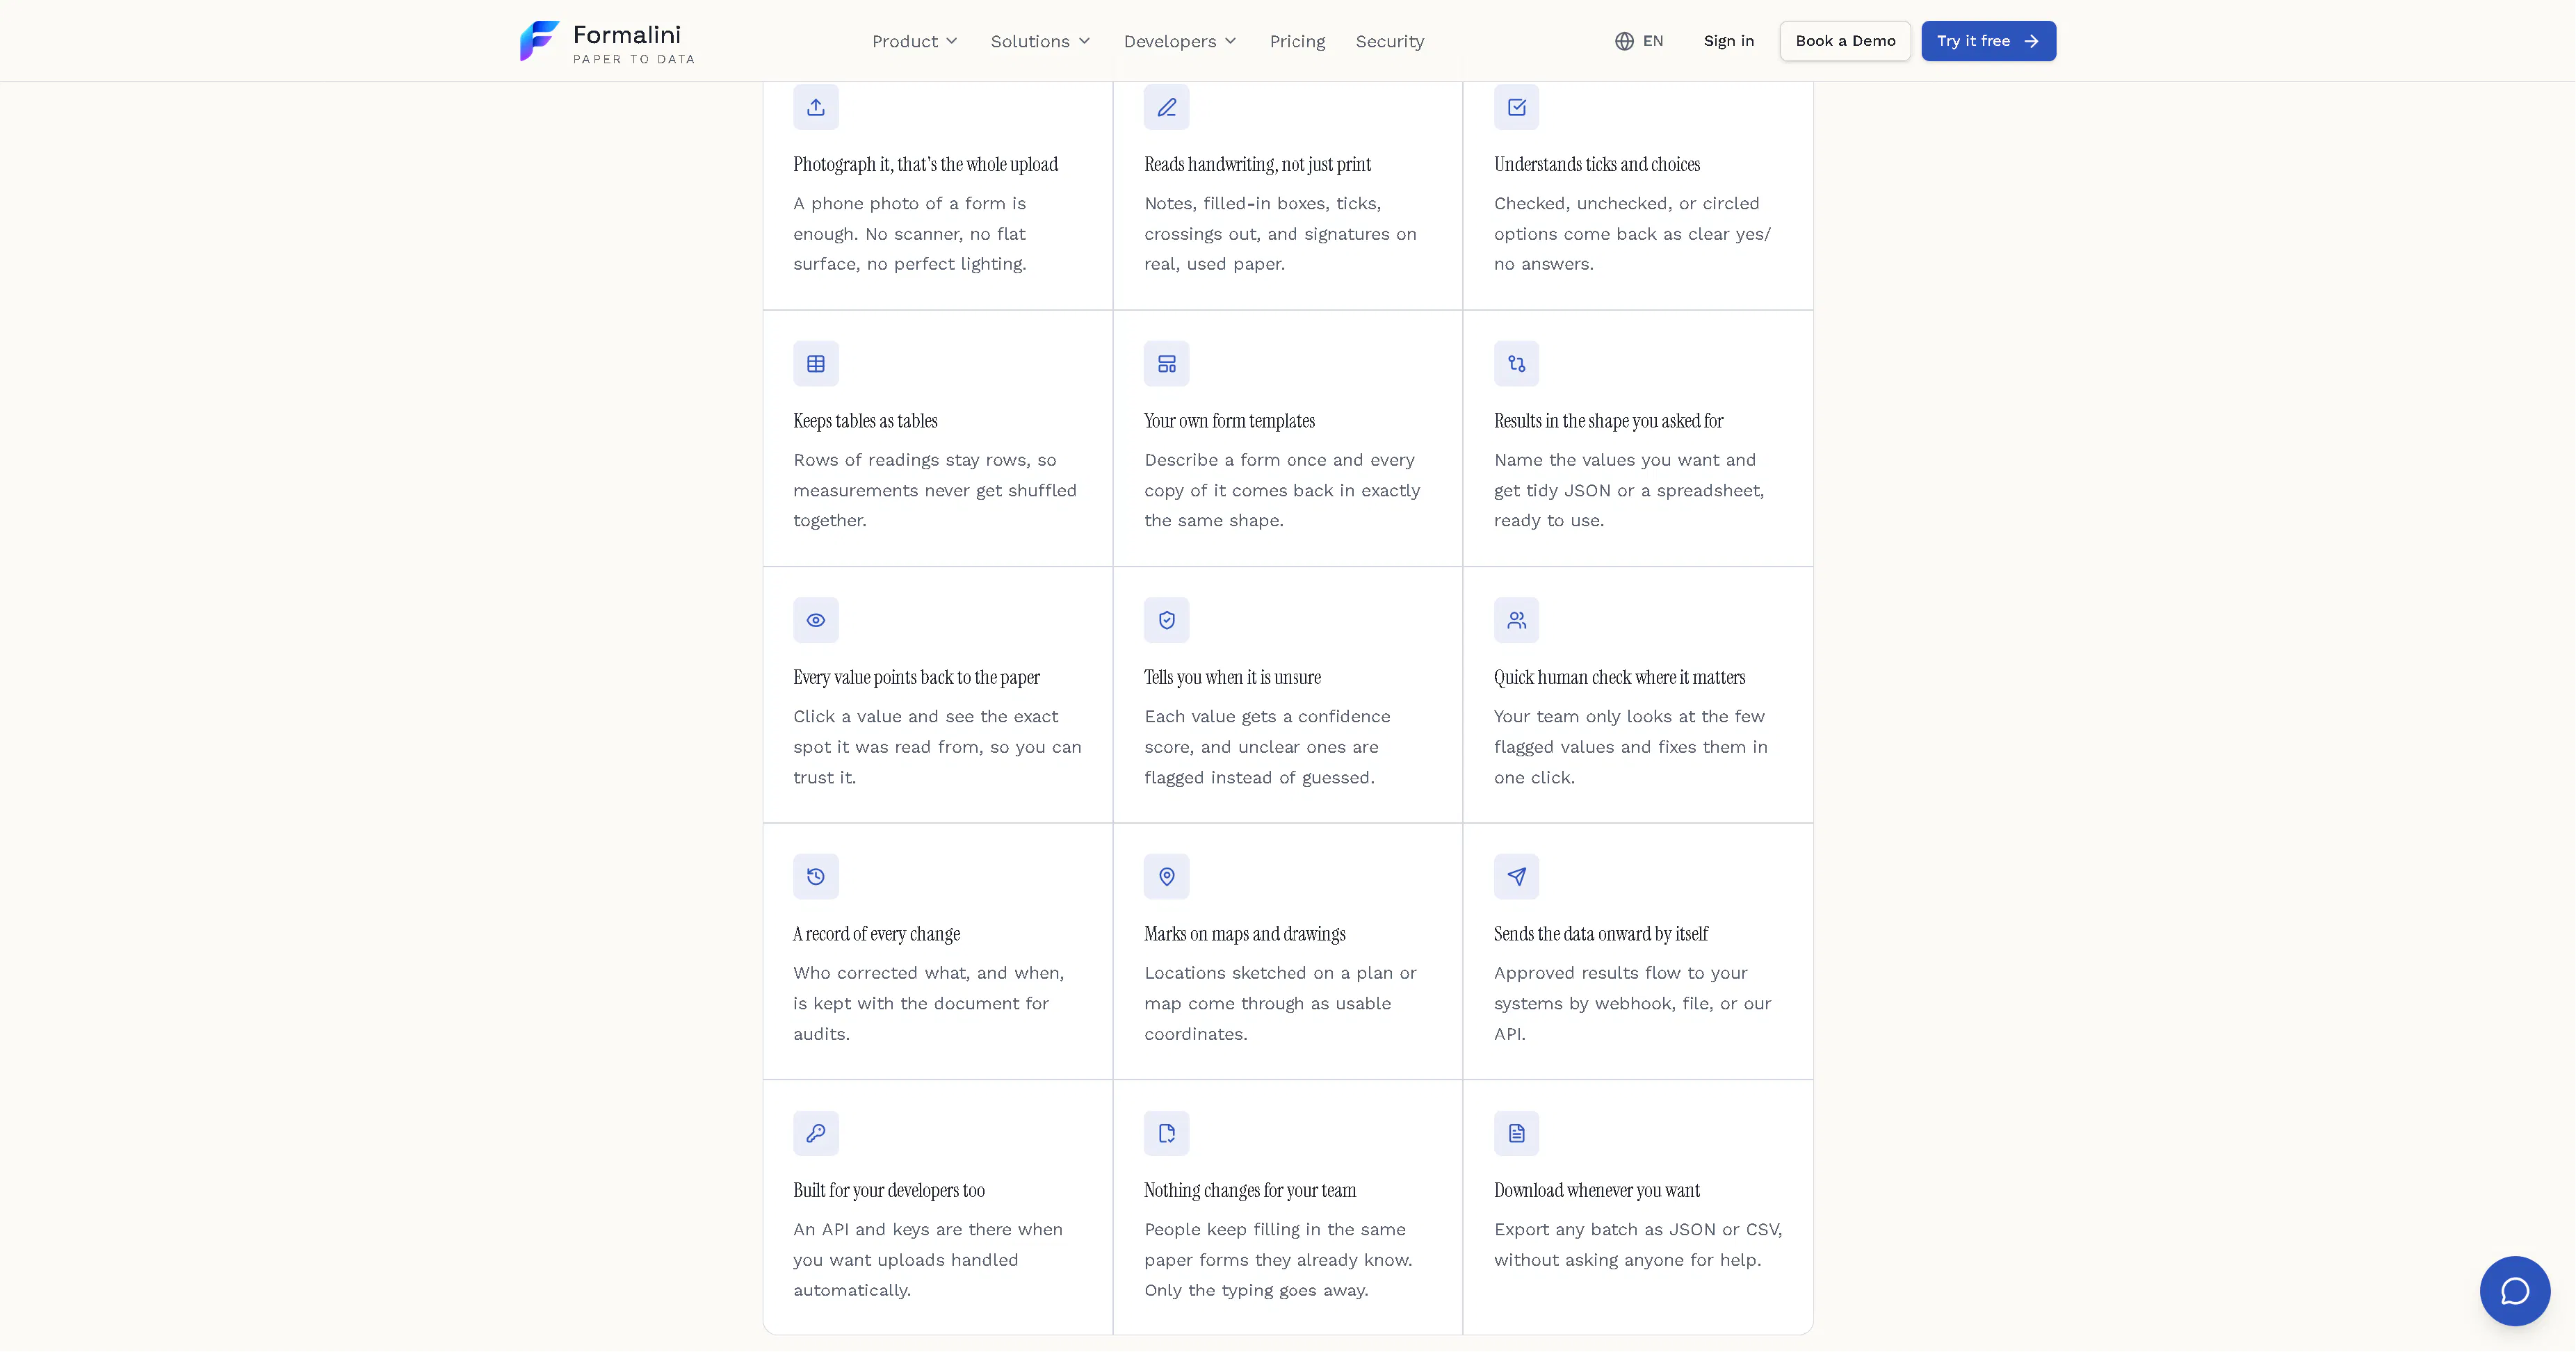Click the map pin icon above 'Marks on maps'
Screen dimensions: 2576x1352
click(x=1166, y=877)
